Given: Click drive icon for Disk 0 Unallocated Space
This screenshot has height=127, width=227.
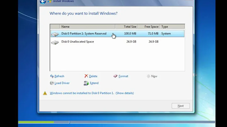Looking at the screenshot, I should click(55, 42).
